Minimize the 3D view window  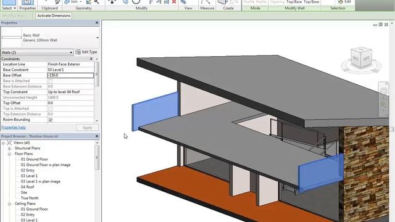375,25
